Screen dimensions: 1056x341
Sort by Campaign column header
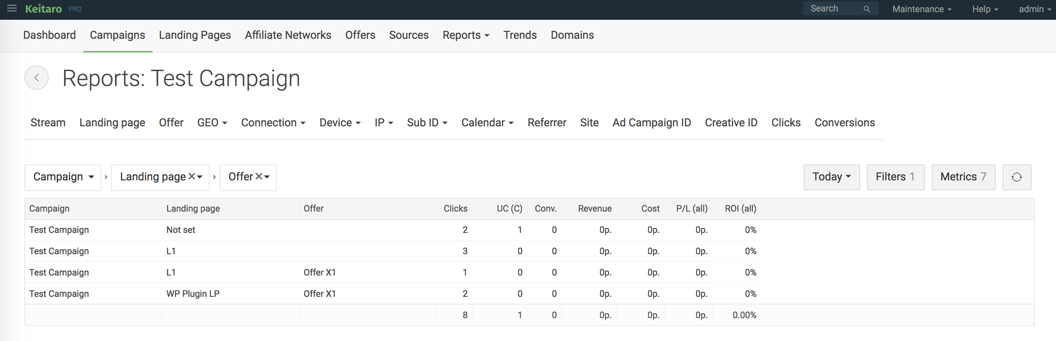click(49, 209)
